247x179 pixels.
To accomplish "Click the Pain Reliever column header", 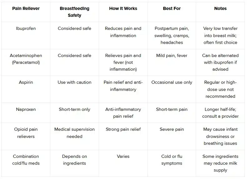I will coord(26,8).
